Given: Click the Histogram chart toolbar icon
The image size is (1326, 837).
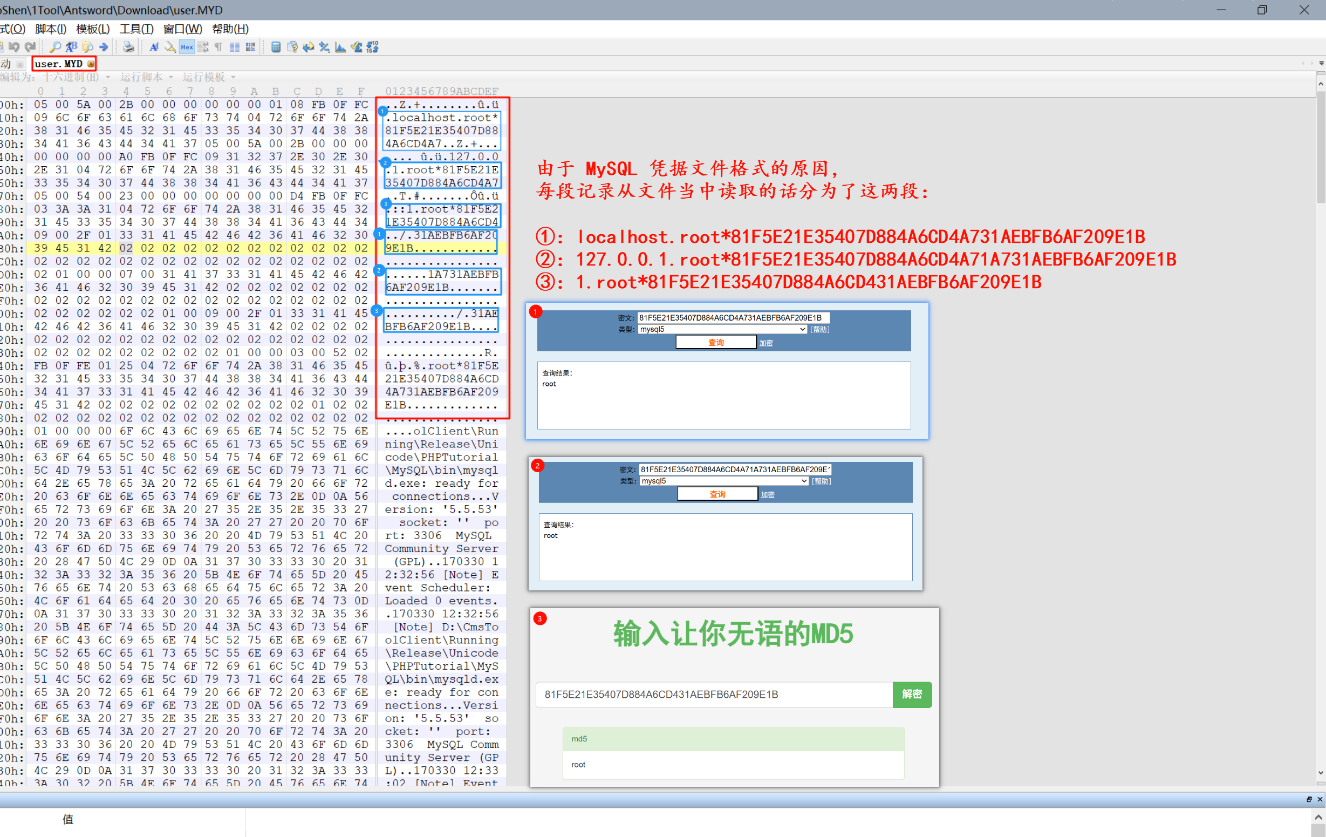Looking at the screenshot, I should coord(340,47).
